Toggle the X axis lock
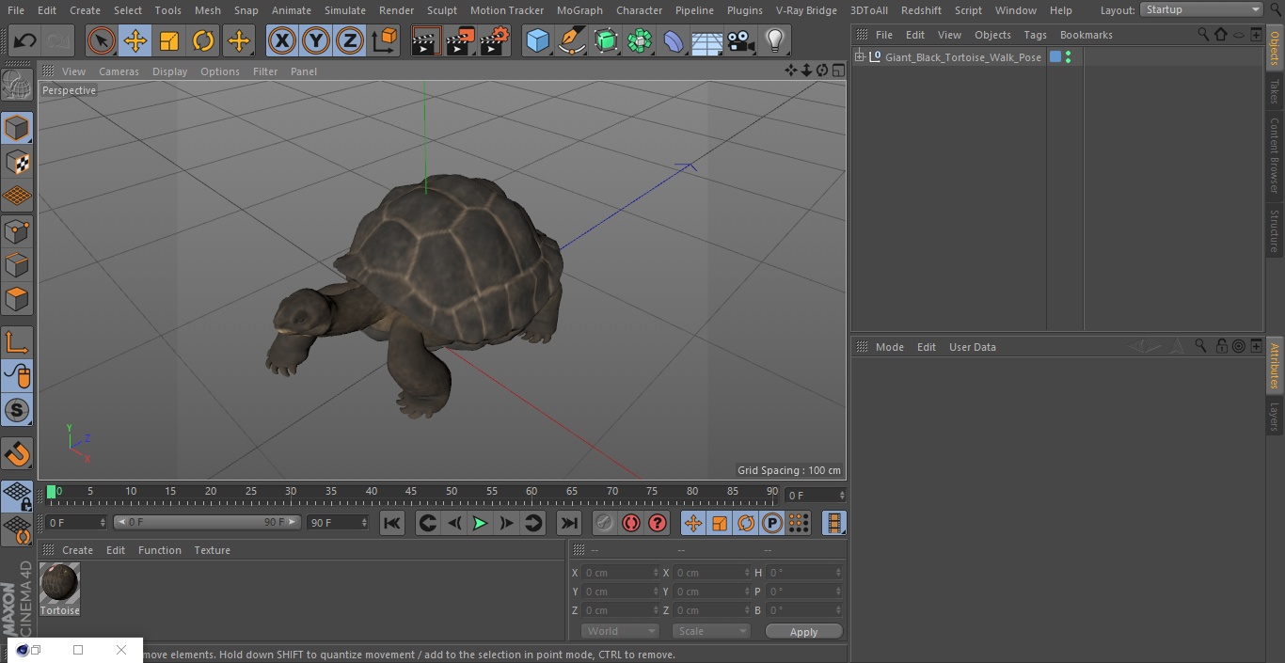Image resolution: width=1285 pixels, height=663 pixels. pos(281,40)
